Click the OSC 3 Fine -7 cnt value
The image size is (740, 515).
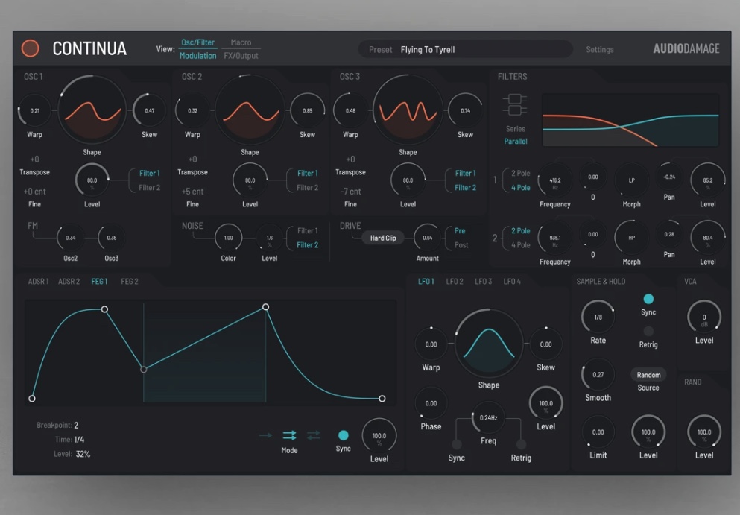[350, 192]
